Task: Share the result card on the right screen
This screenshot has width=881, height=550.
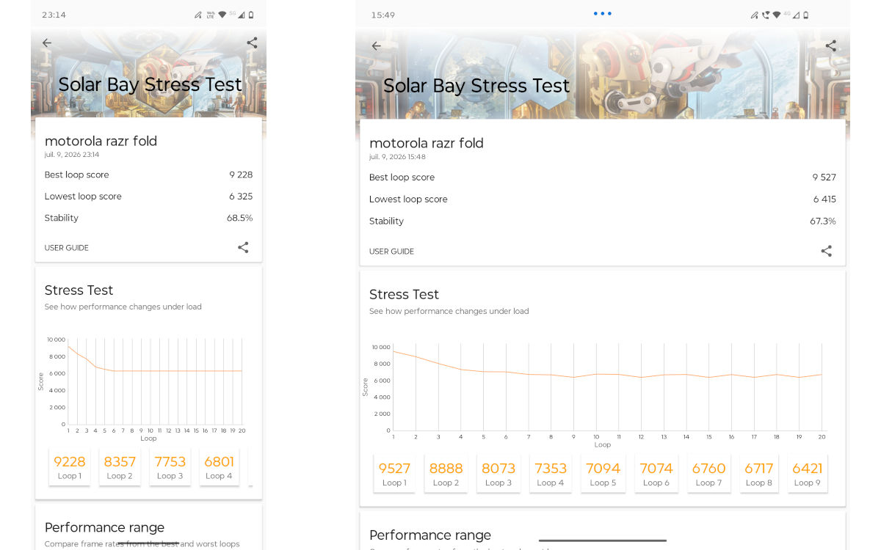Action: 826,252
